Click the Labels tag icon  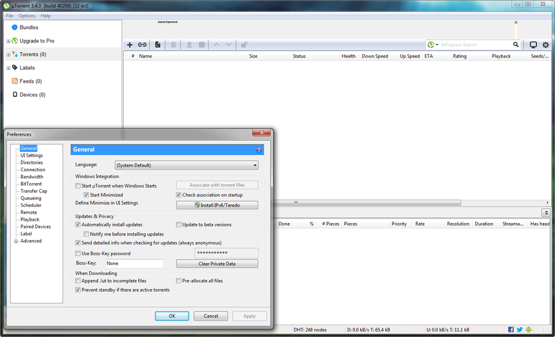15,68
